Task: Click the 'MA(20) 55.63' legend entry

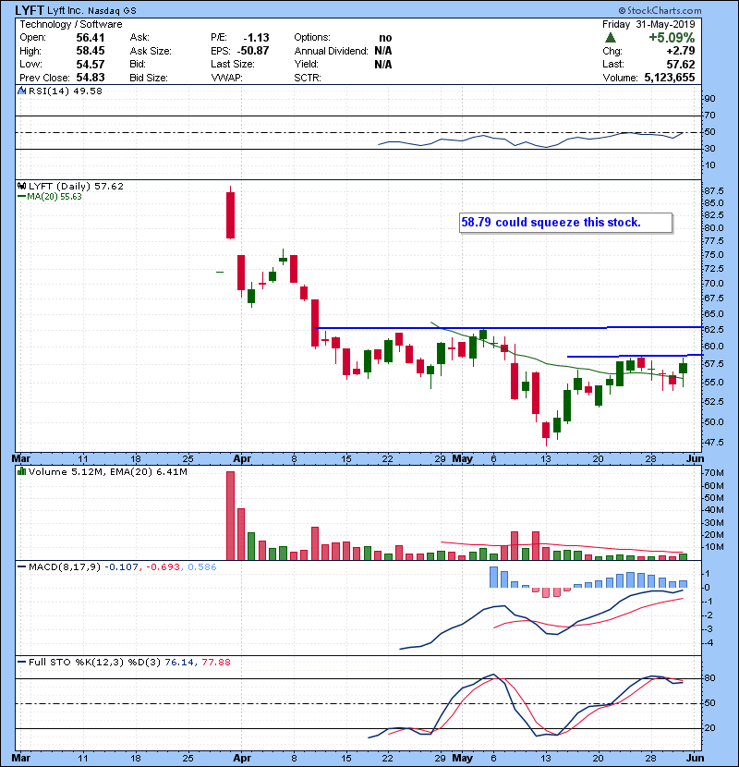Action: pos(50,197)
